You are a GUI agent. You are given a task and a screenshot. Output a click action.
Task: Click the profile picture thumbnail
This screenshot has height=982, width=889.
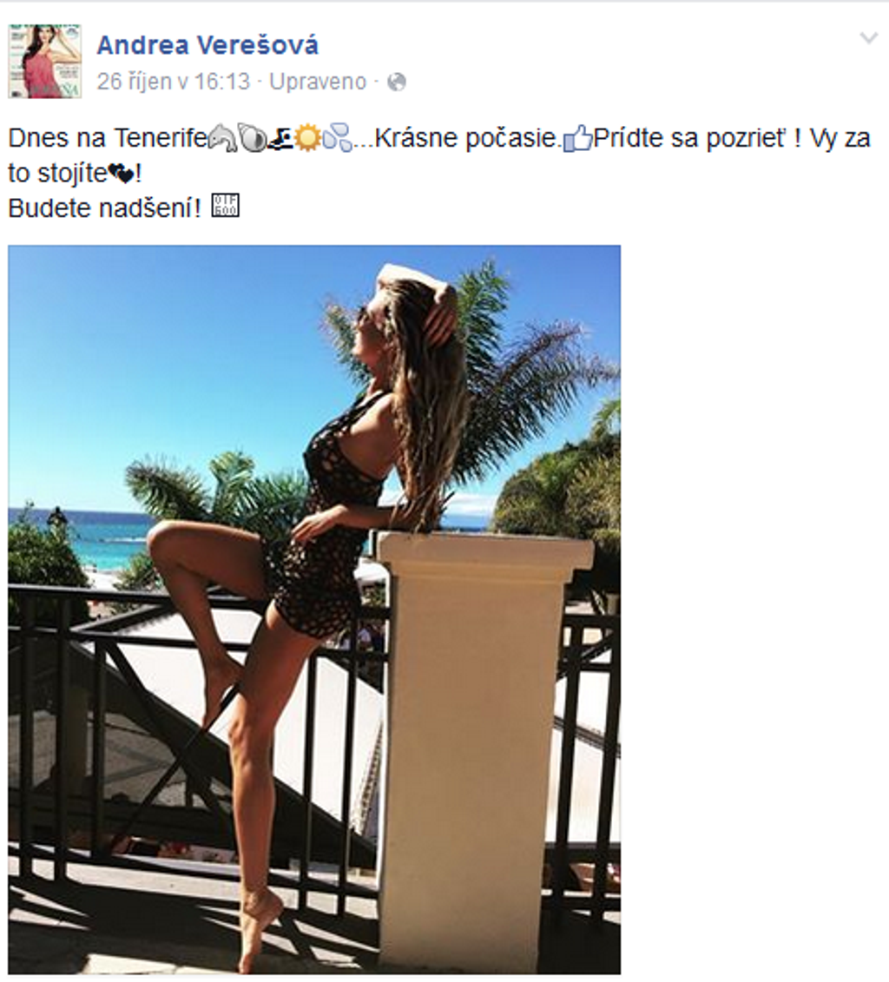click(x=44, y=62)
